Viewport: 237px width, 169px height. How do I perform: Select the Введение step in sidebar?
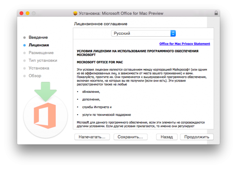(38, 37)
